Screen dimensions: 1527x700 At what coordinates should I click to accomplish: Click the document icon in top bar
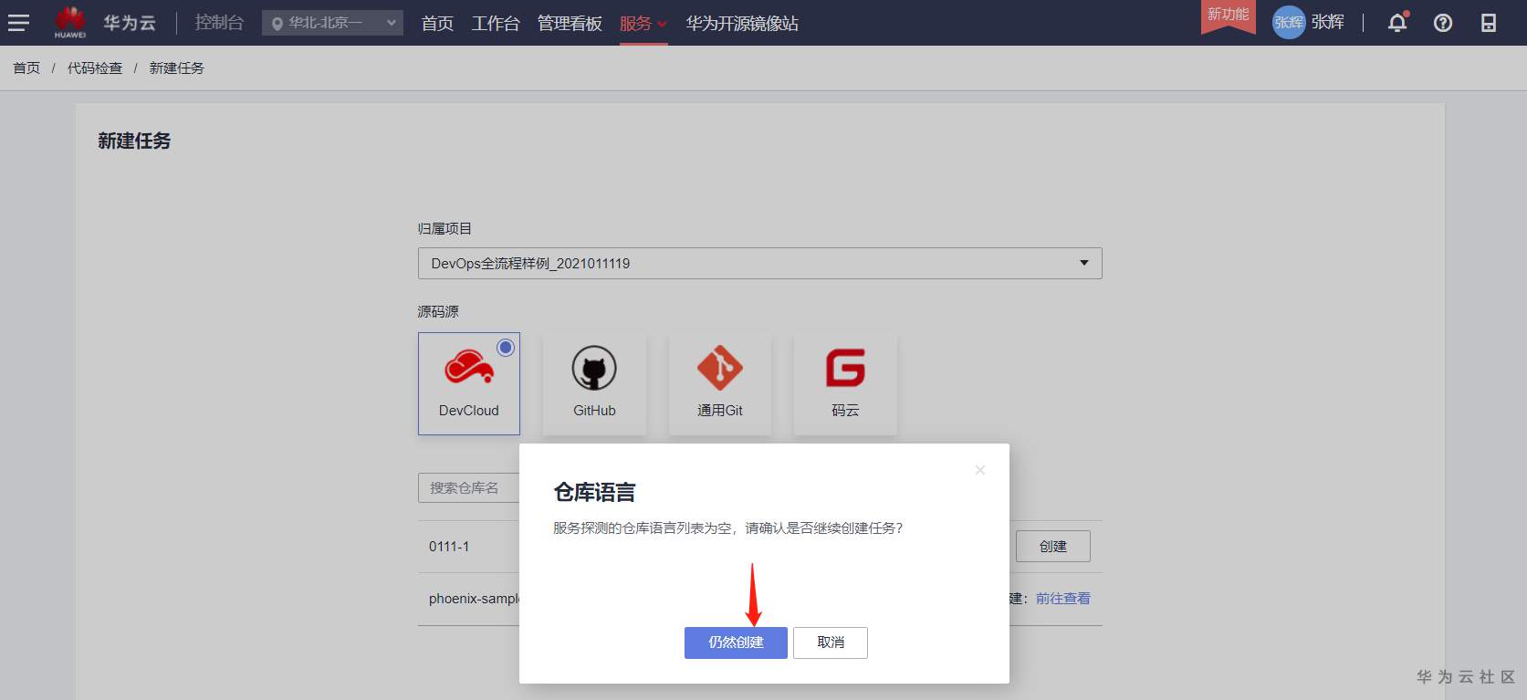[x=1489, y=23]
